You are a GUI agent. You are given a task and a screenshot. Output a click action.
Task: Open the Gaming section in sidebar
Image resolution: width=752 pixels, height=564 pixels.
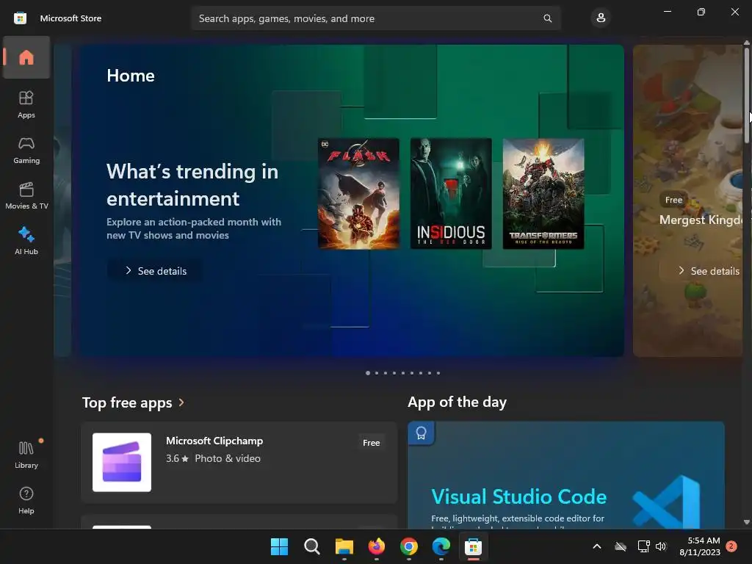coord(26,150)
